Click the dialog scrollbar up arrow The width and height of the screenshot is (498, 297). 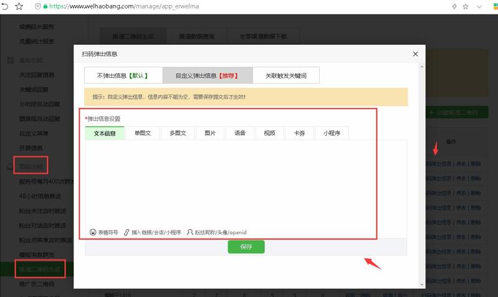point(422,67)
